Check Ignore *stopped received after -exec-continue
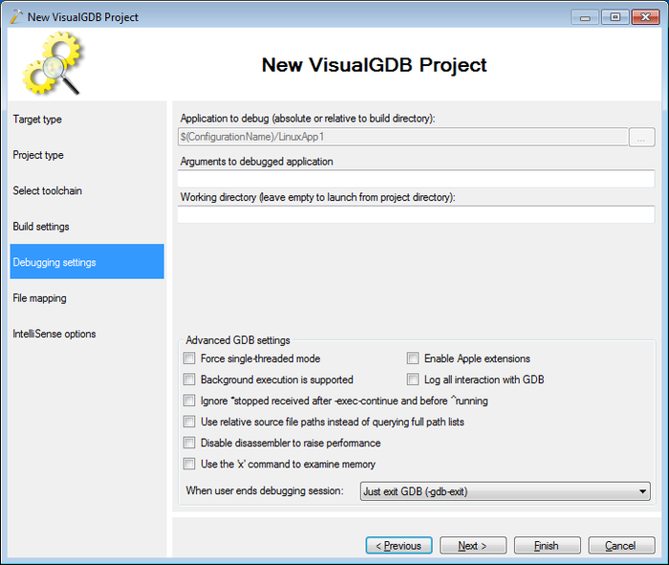The image size is (669, 565). click(189, 401)
